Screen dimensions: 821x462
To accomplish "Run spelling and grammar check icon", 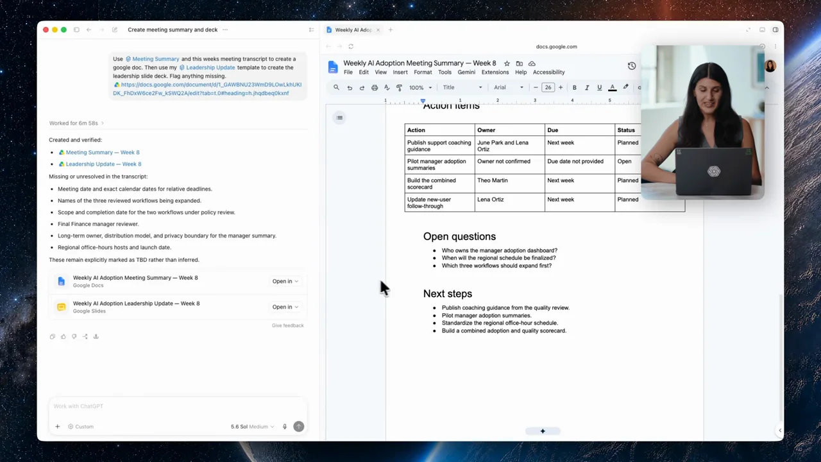I will pyautogui.click(x=387, y=88).
